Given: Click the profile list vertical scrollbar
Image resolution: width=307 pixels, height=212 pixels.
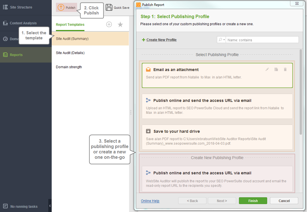Looking at the screenshot, I should (x=301, y=92).
